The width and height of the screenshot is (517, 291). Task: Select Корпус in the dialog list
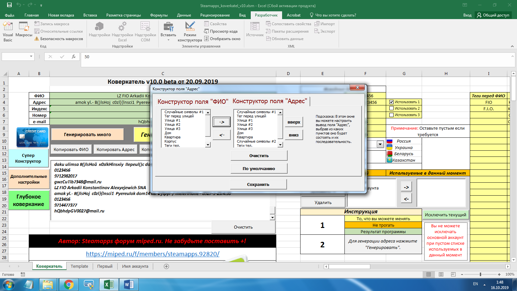click(170, 141)
